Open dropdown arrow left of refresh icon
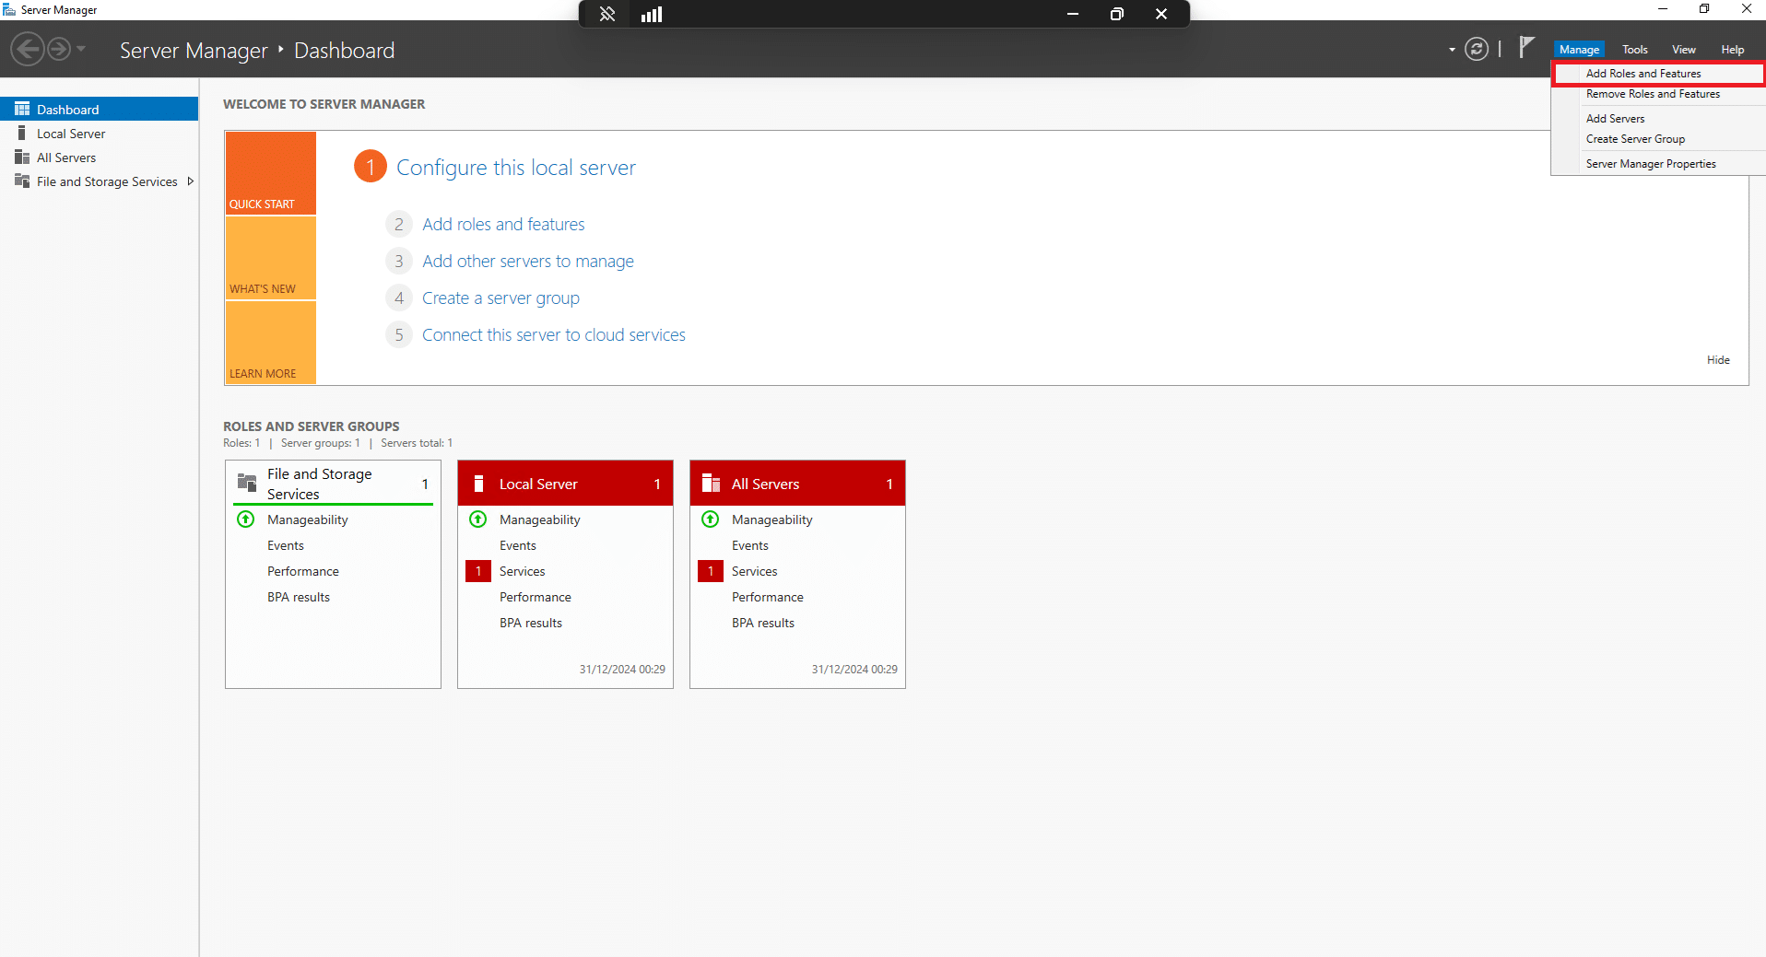The image size is (1766, 957). click(x=1452, y=50)
